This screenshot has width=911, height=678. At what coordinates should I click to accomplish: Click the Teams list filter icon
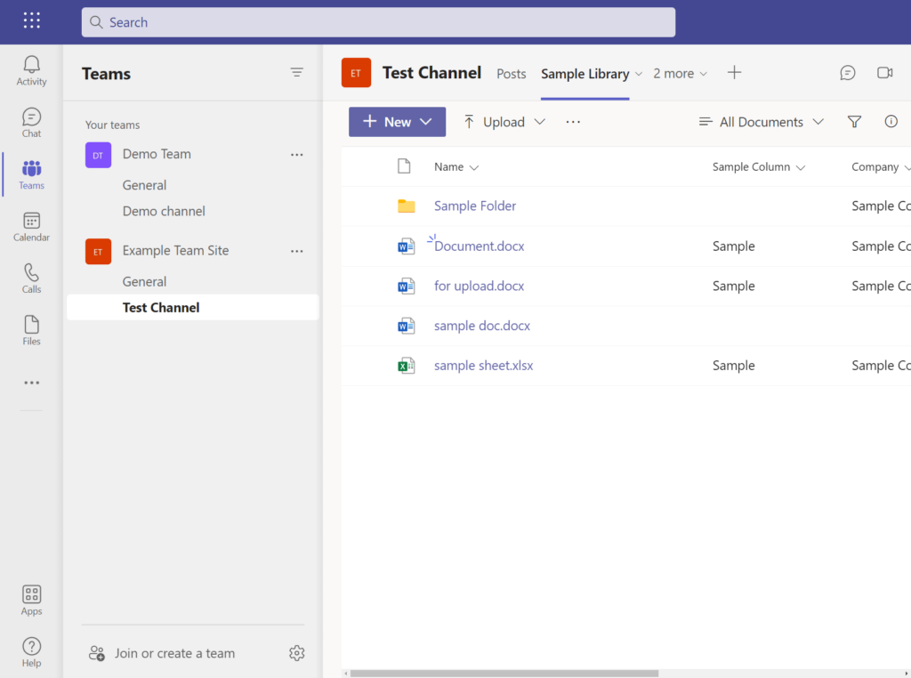(x=297, y=73)
